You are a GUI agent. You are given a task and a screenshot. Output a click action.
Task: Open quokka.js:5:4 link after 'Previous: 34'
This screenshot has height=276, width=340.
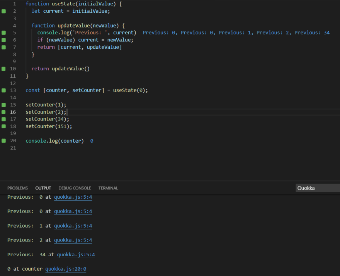76,255
